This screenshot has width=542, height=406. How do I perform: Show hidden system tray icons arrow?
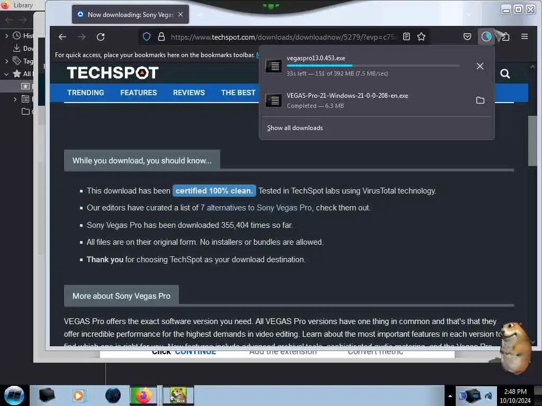(x=450, y=396)
